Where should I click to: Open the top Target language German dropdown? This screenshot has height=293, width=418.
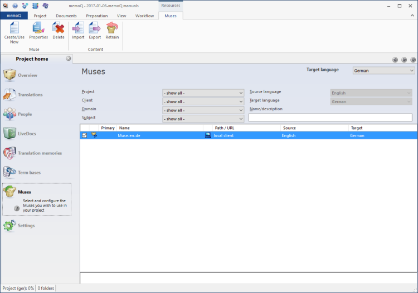(384, 71)
